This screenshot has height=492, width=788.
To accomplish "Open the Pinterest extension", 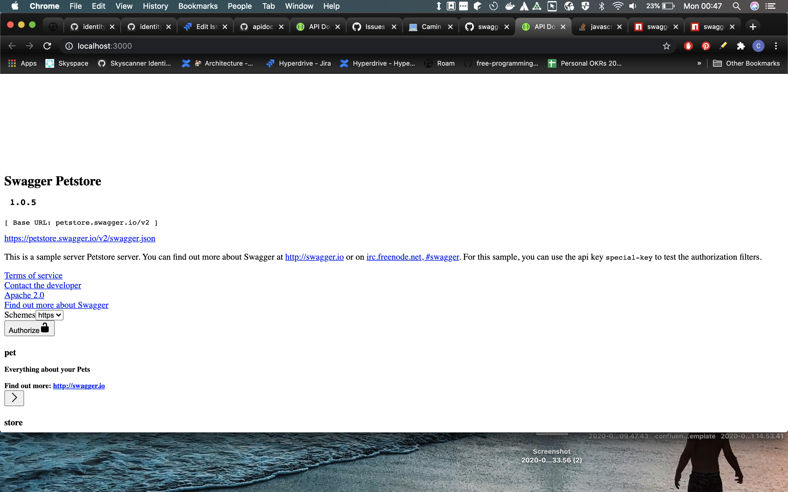I will click(x=706, y=46).
